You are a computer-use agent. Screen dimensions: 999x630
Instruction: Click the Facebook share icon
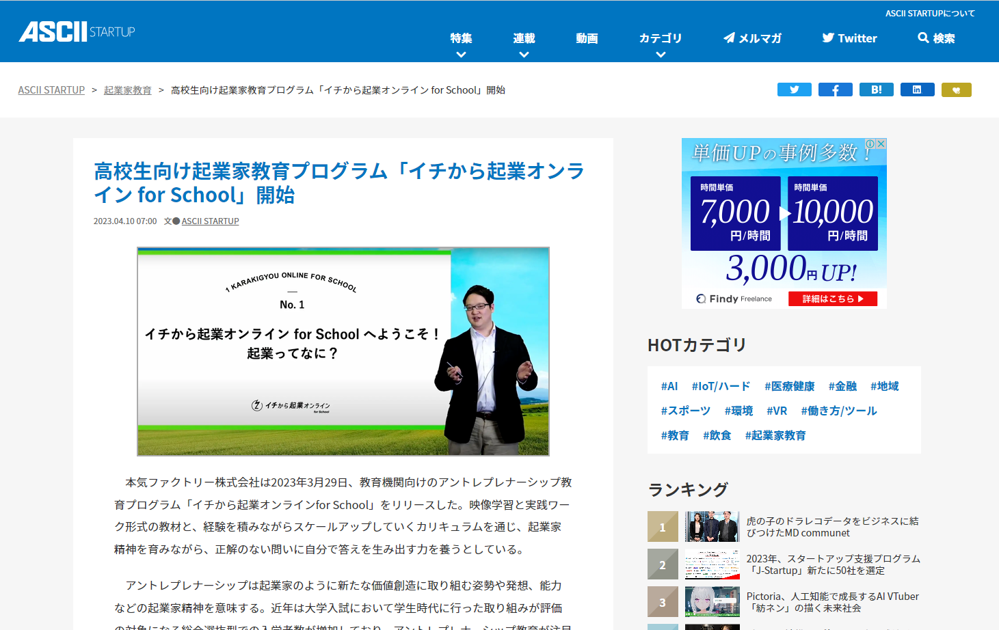click(835, 90)
